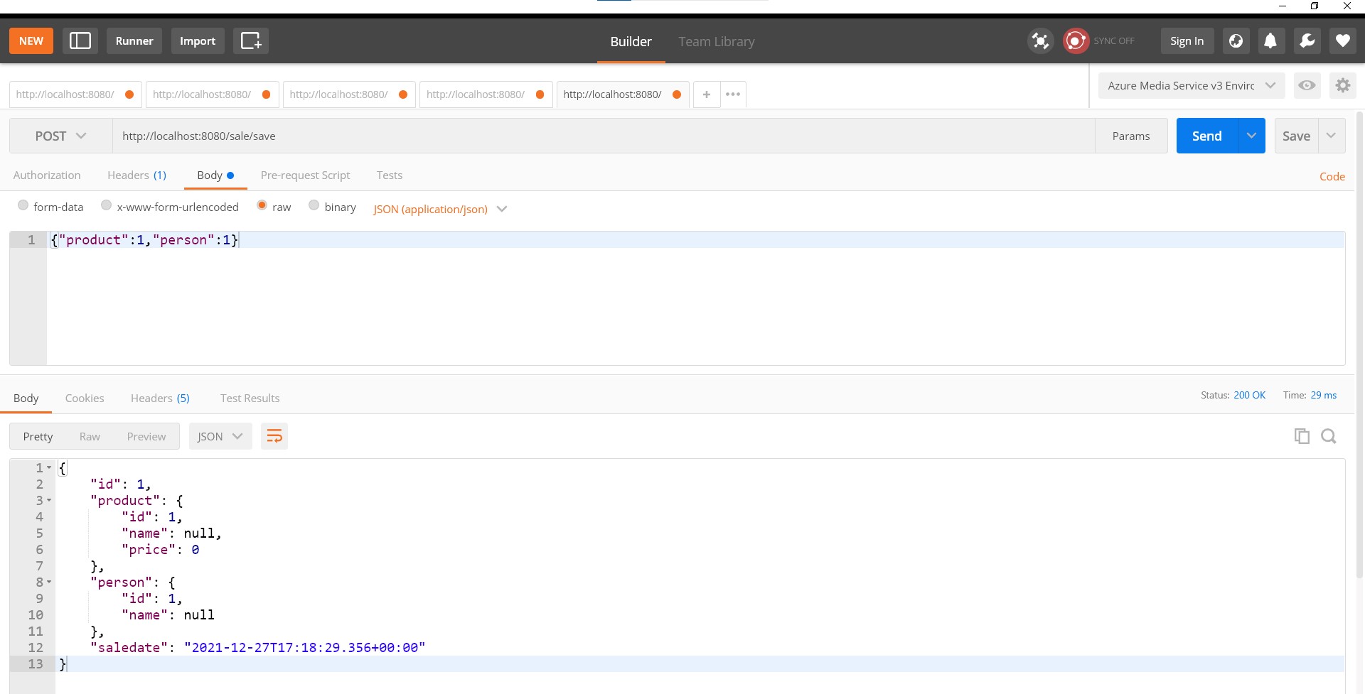Click the interceptor satellite icon

pyautogui.click(x=1040, y=41)
